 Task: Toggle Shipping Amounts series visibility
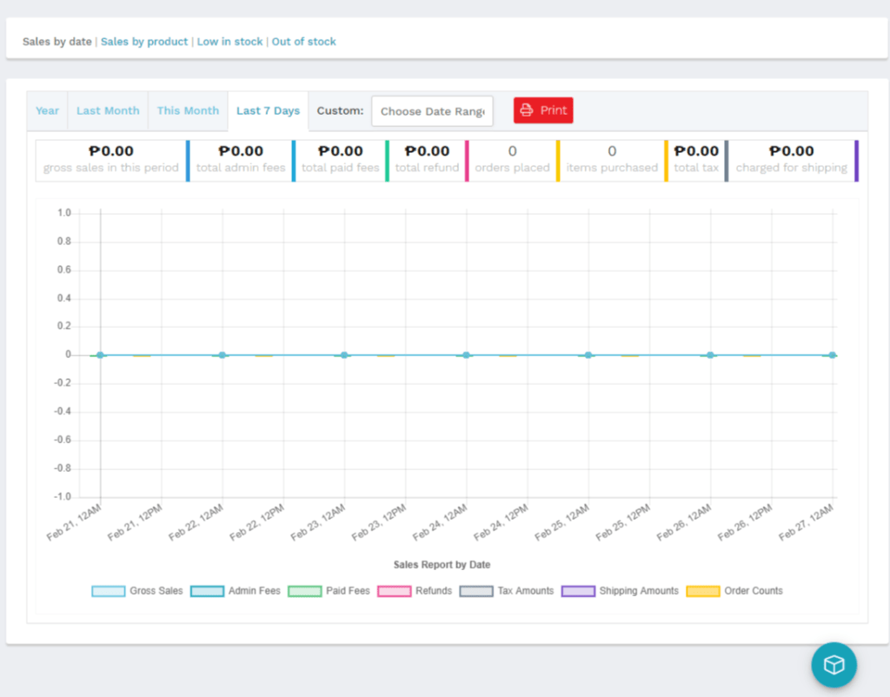tap(578, 591)
